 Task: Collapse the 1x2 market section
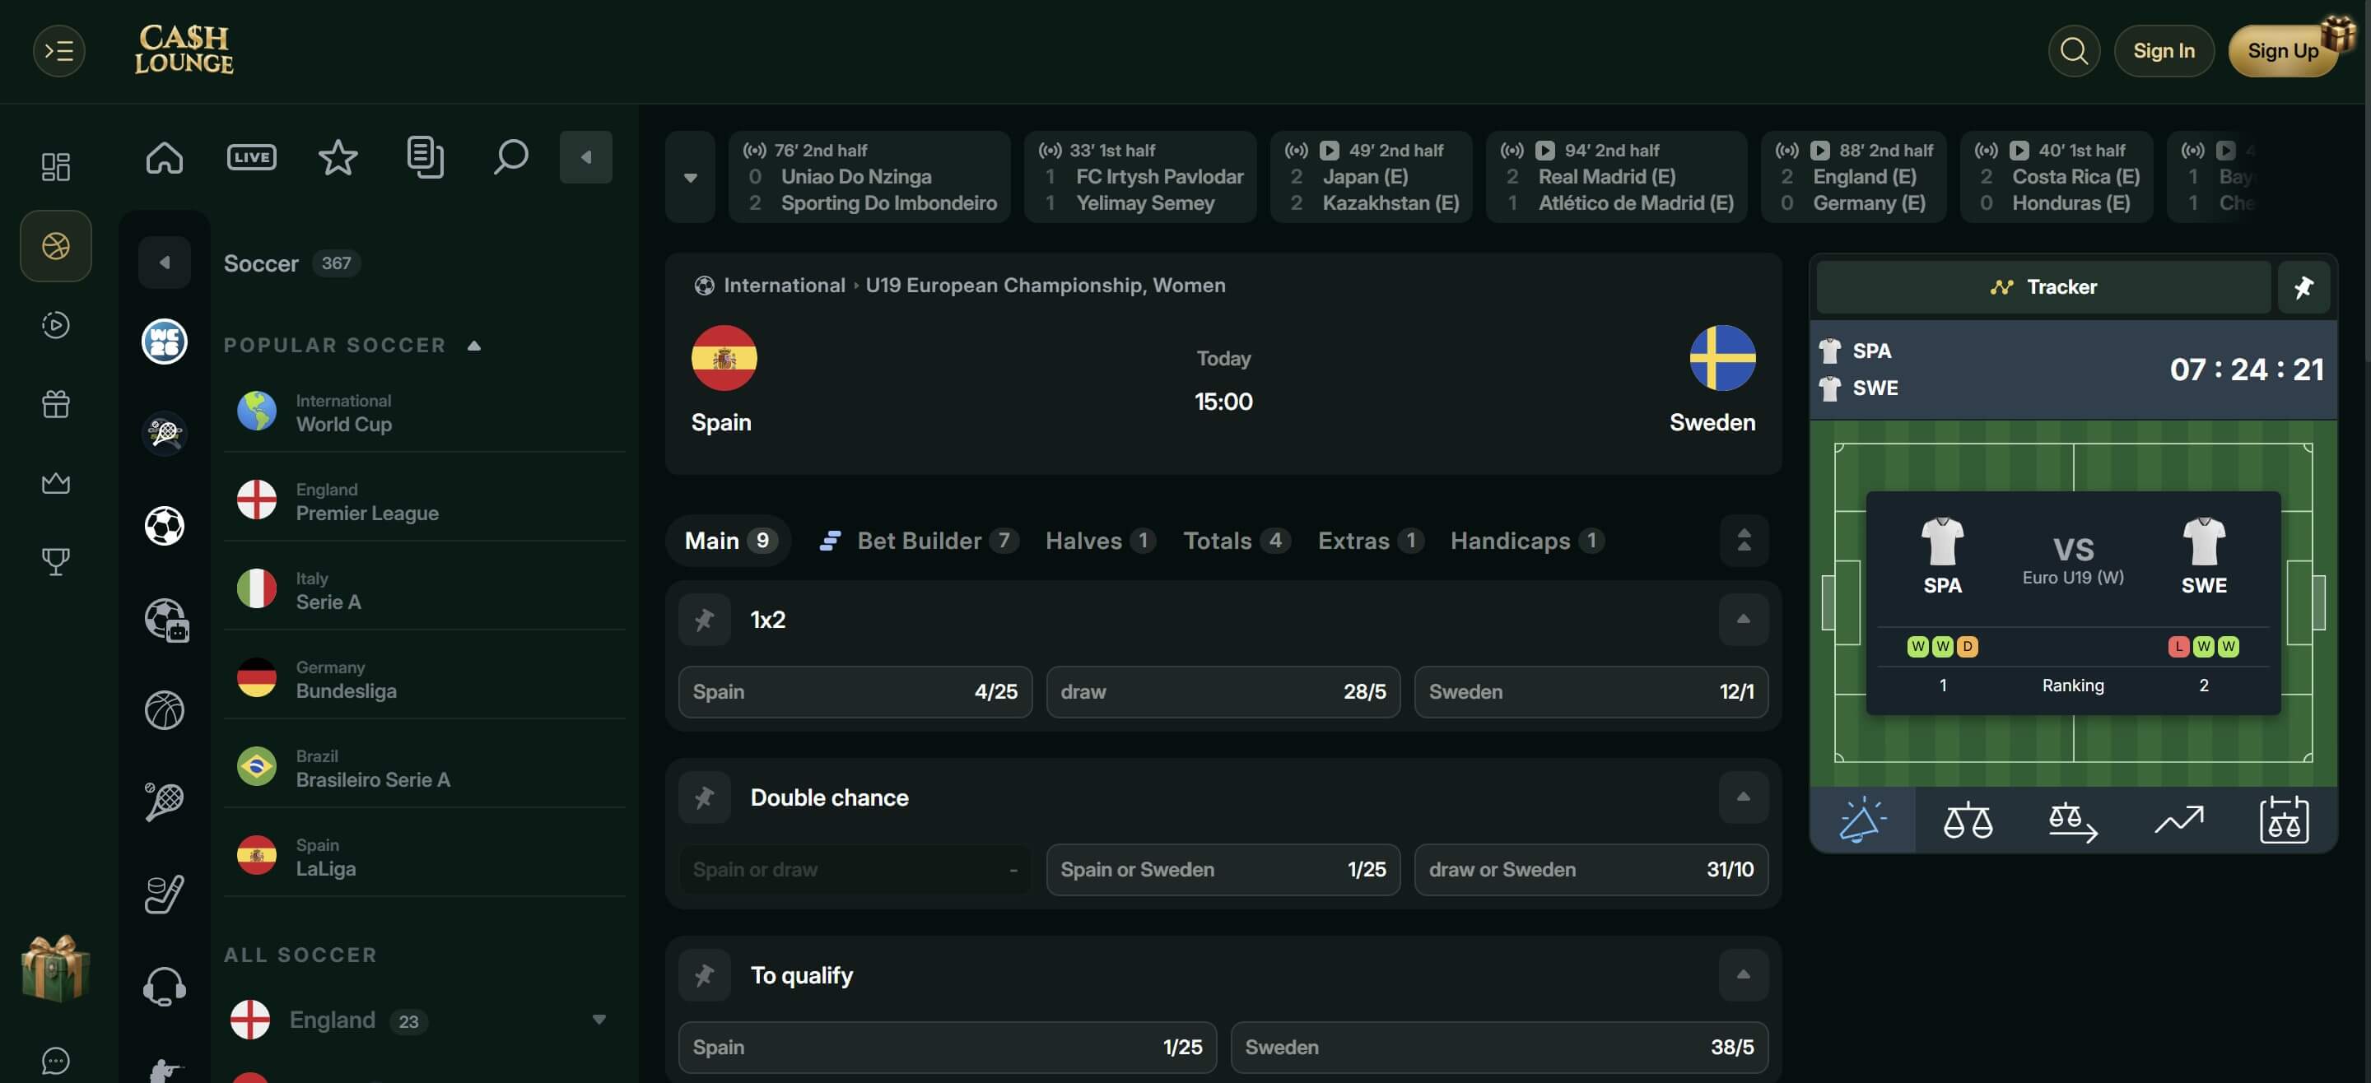(x=1744, y=619)
